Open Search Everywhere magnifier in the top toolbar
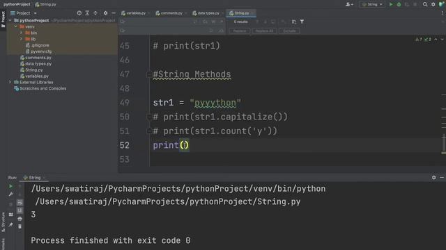Viewport: 446px width, 250px height. pyautogui.click(x=425, y=4)
